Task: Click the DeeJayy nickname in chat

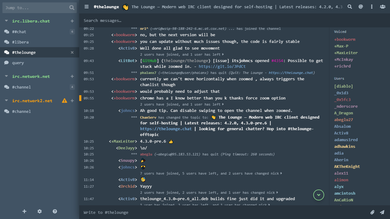Action: (x=126, y=148)
